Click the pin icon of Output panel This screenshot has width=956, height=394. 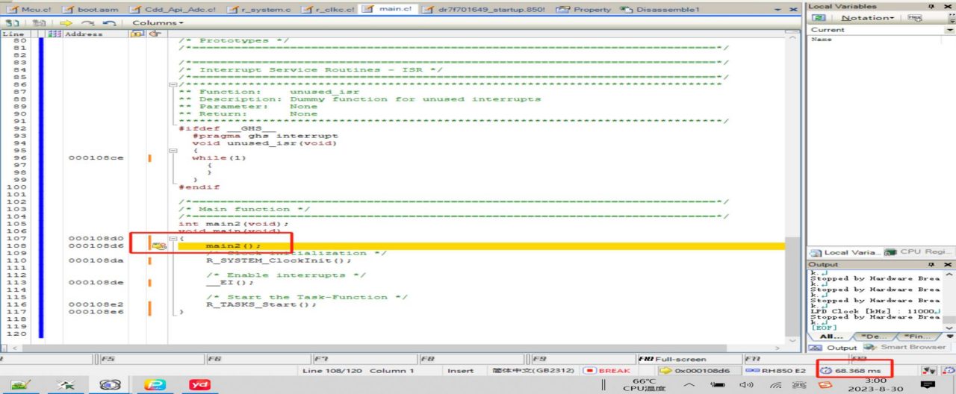click(931, 265)
